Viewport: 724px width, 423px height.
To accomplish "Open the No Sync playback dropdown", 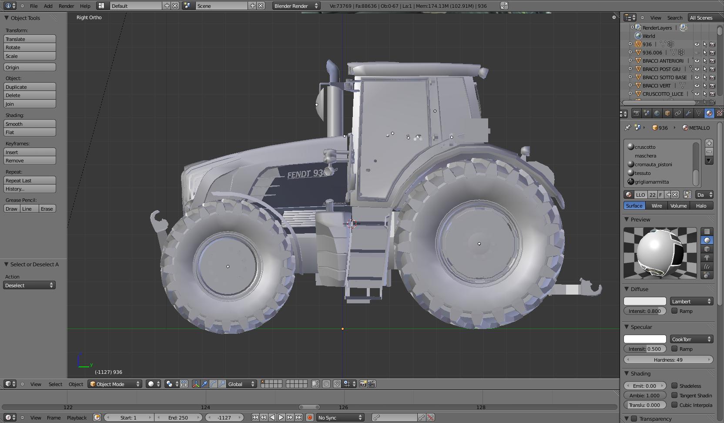I will 340,417.
